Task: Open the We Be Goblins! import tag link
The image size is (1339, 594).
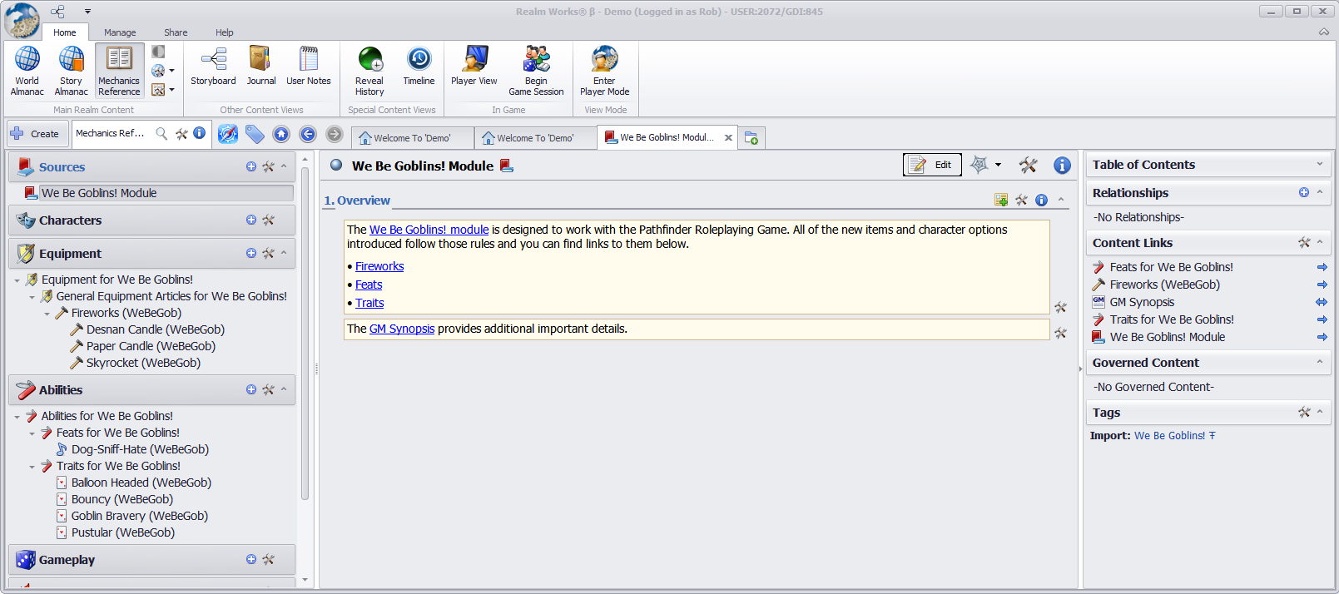Action: tap(1169, 435)
